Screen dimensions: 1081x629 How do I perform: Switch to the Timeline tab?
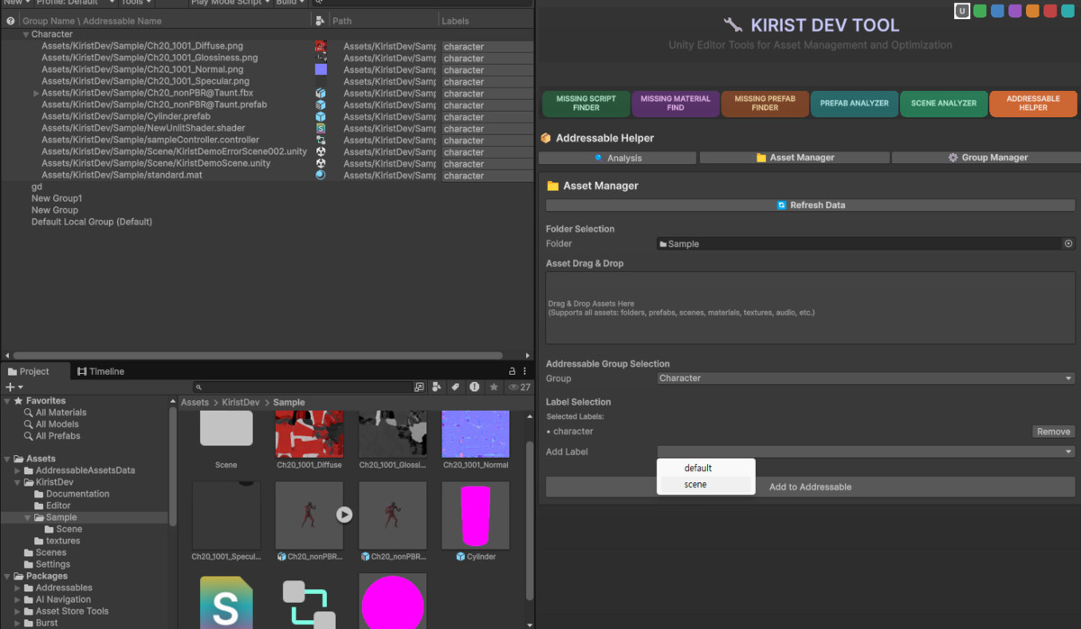click(98, 370)
